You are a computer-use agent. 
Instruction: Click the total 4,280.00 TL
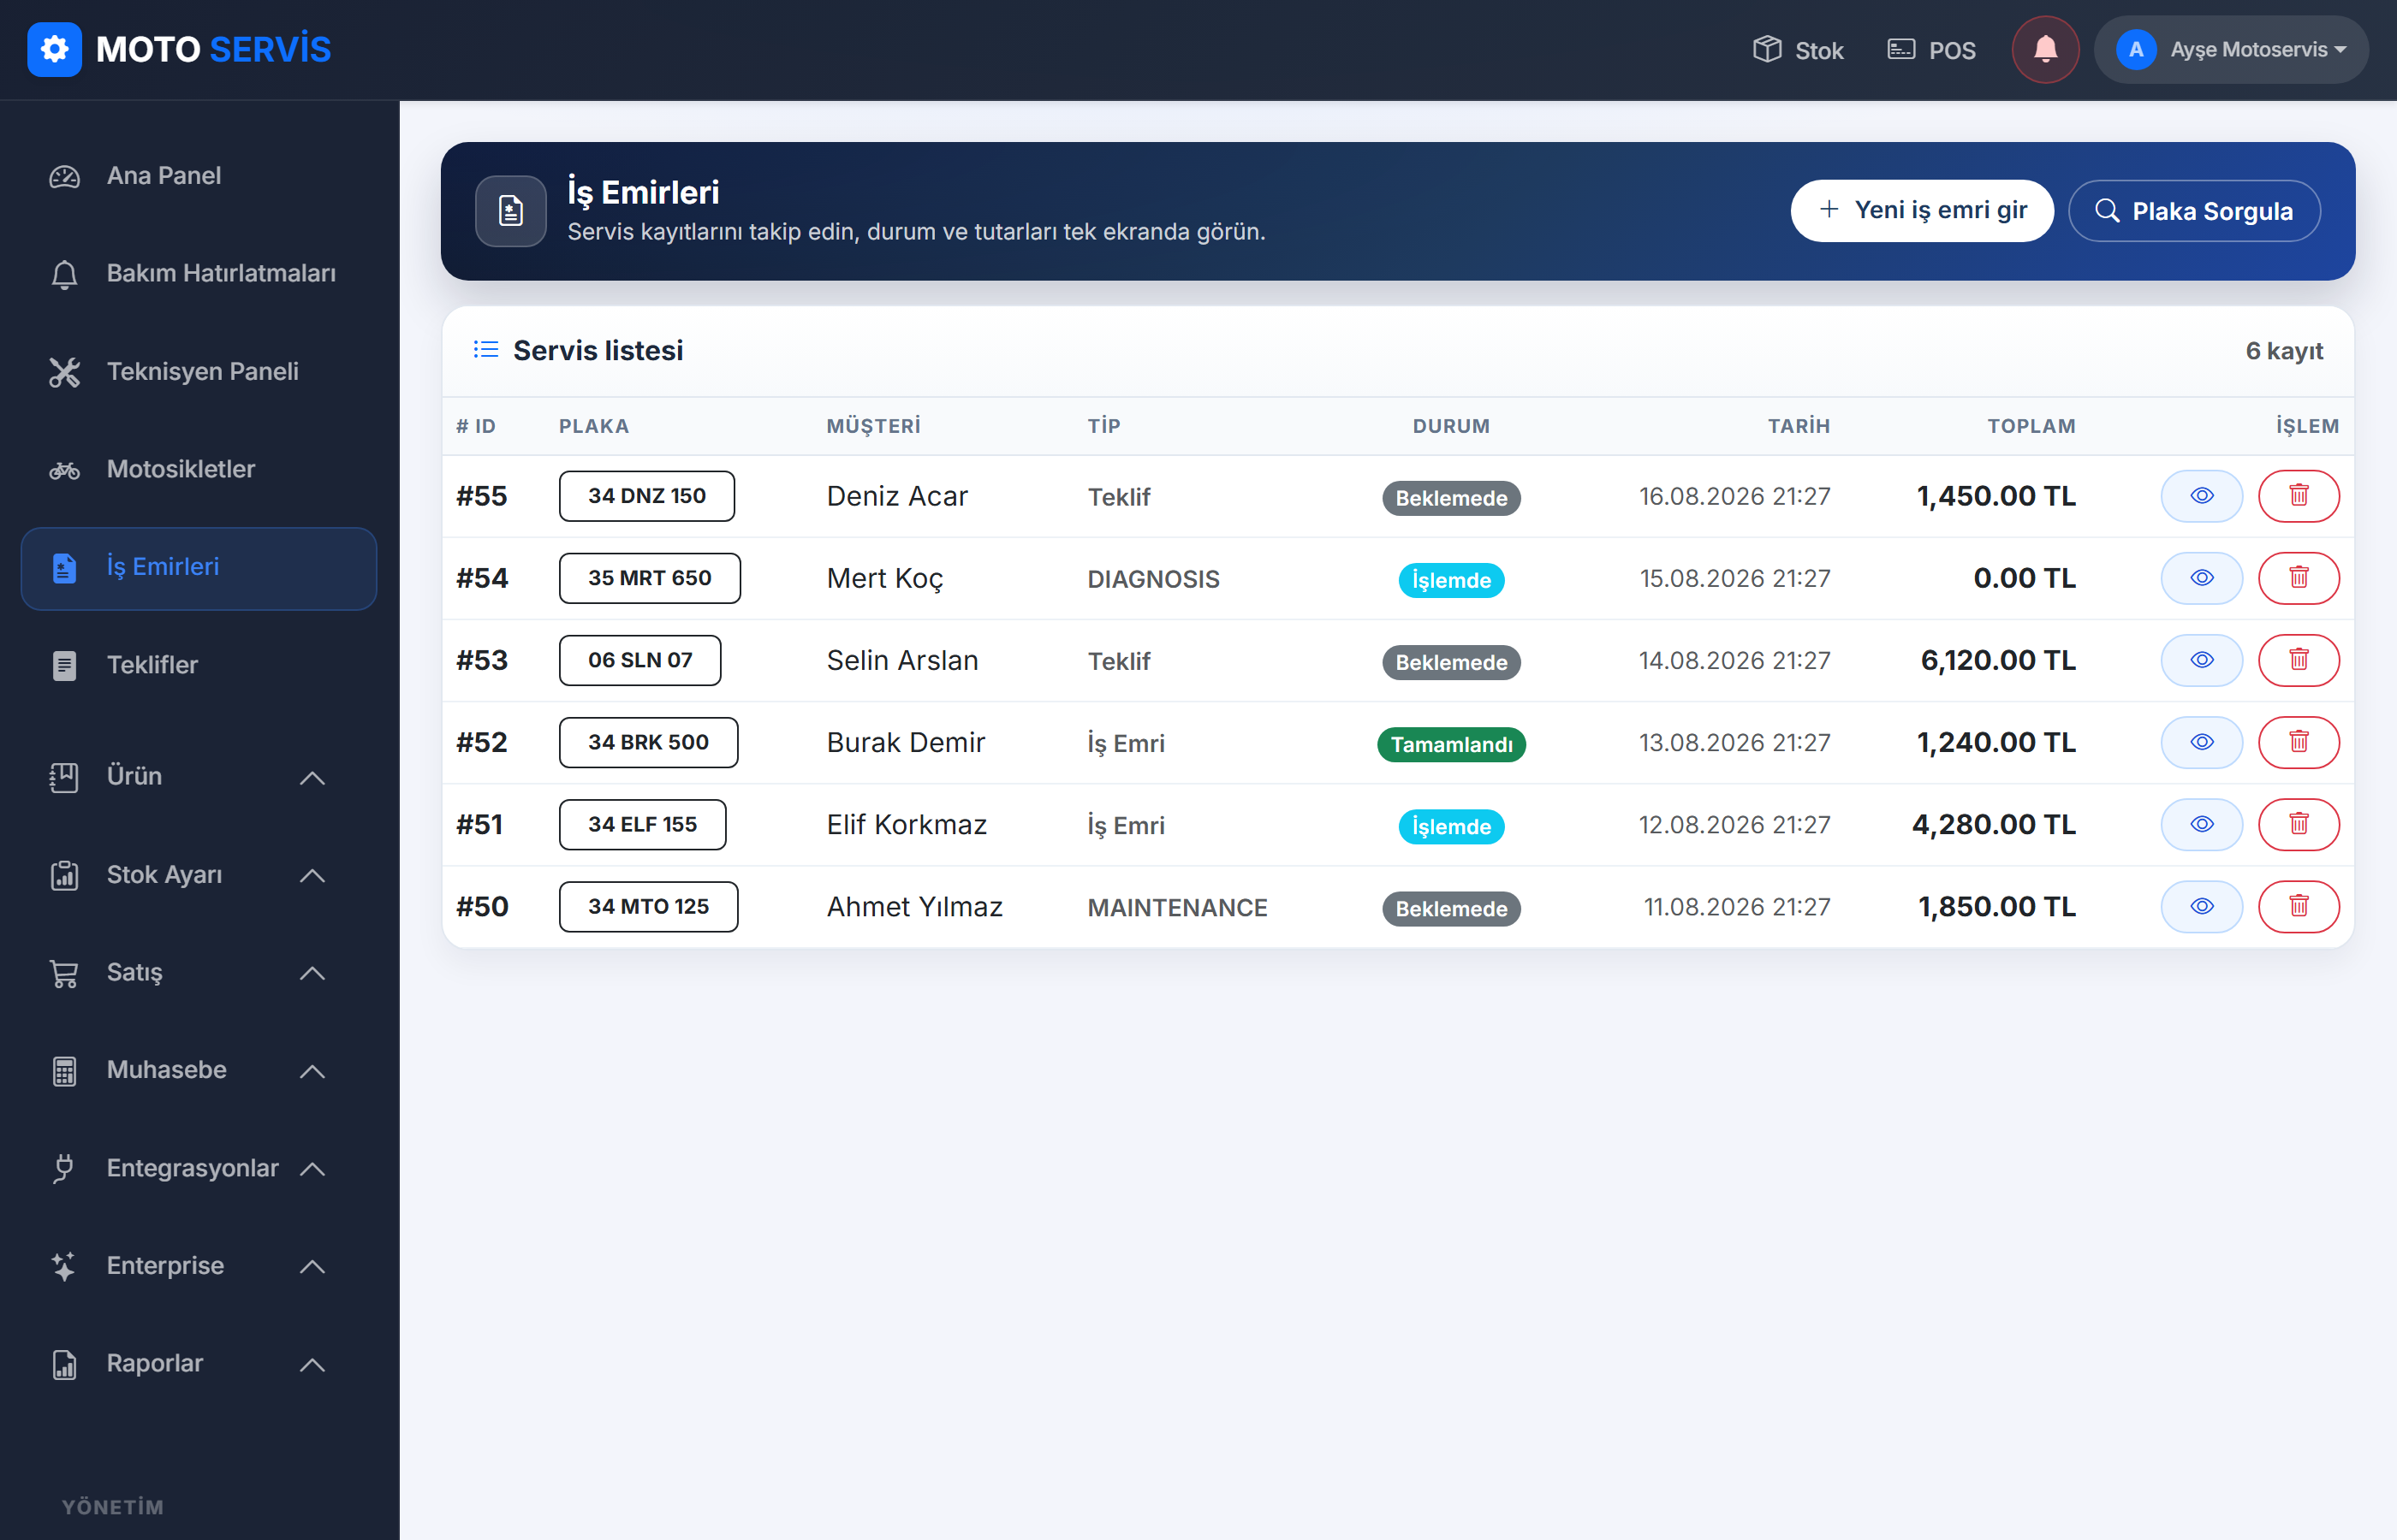pyautogui.click(x=1993, y=824)
